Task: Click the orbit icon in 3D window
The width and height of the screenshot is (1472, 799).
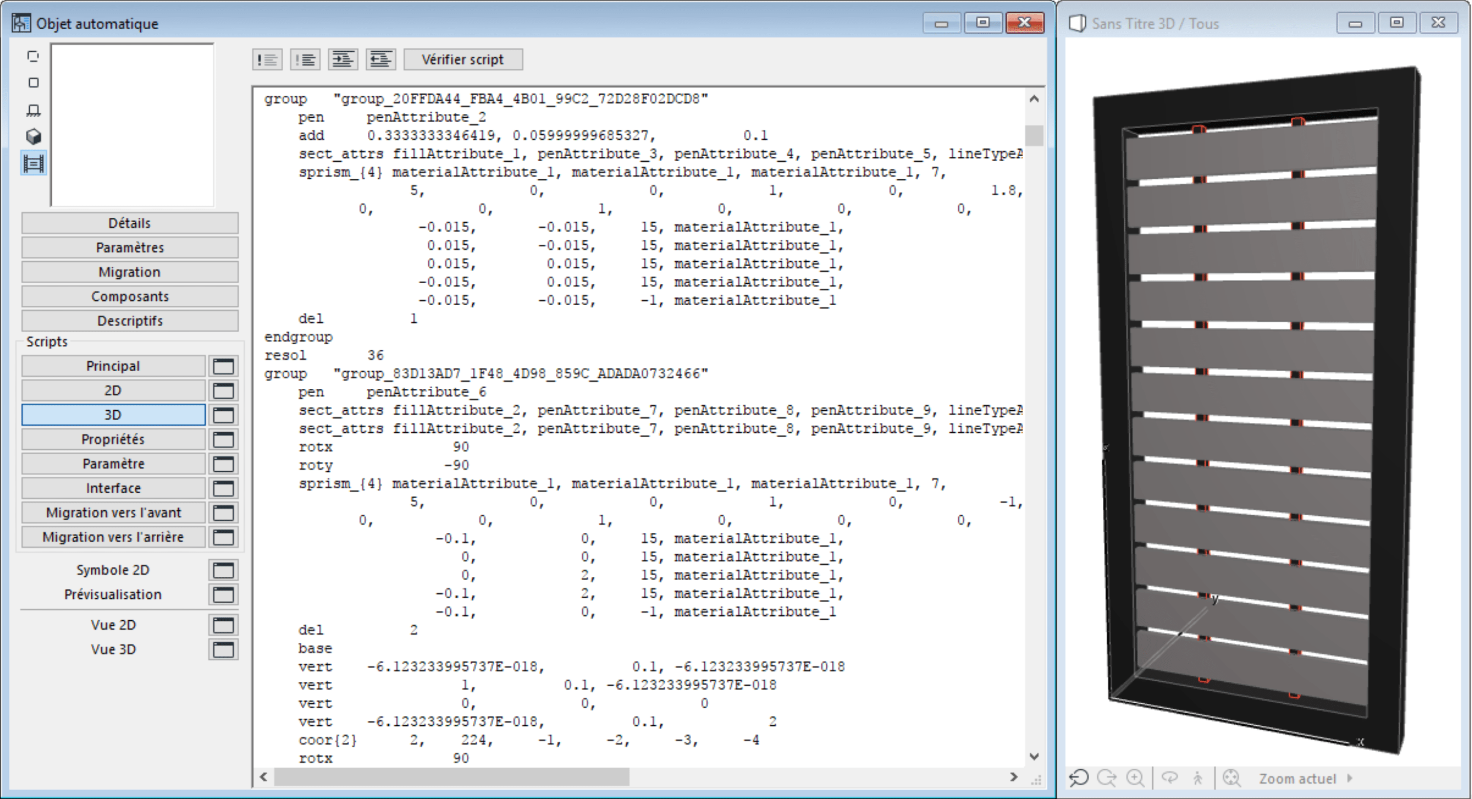Action: [x=1170, y=778]
